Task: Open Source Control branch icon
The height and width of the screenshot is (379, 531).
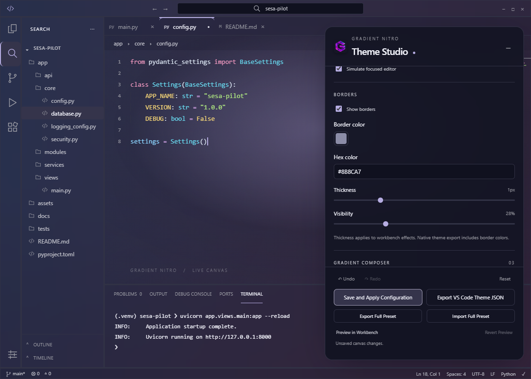Action: click(12, 78)
